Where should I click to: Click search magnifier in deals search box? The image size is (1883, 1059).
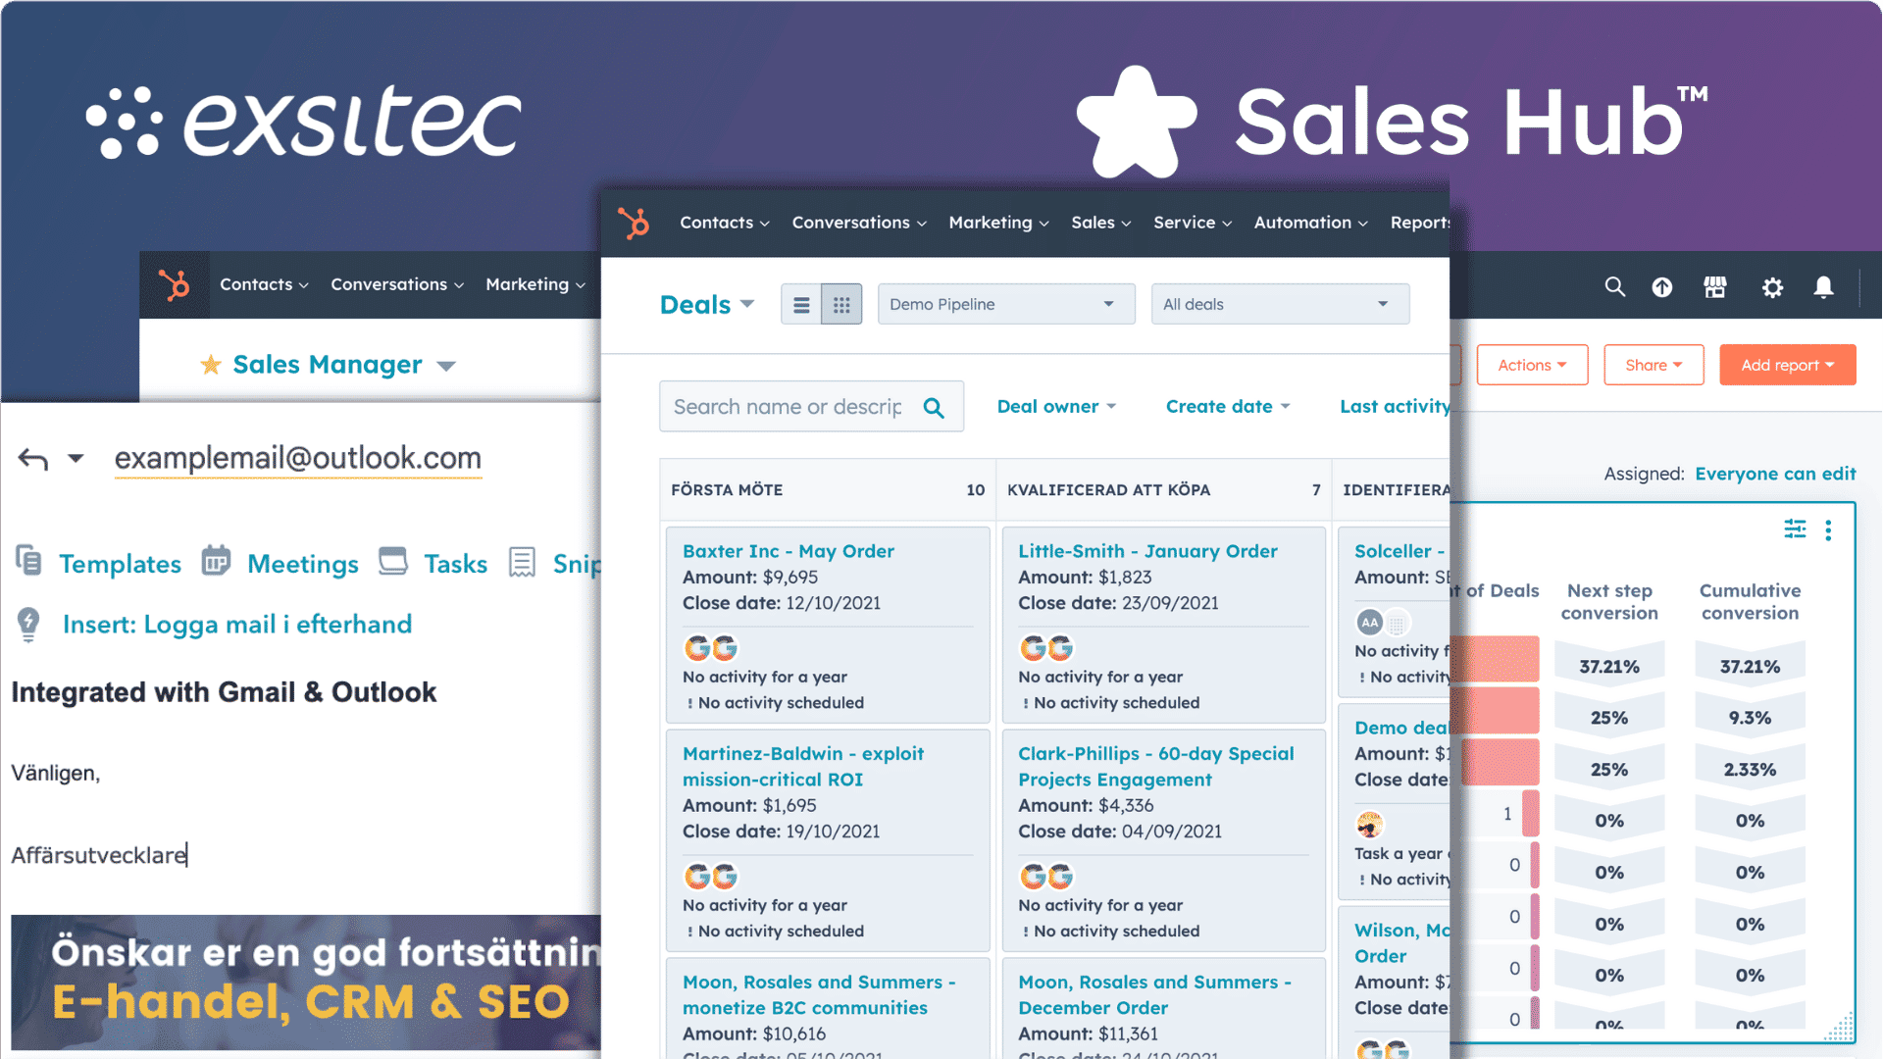pyautogui.click(x=934, y=408)
